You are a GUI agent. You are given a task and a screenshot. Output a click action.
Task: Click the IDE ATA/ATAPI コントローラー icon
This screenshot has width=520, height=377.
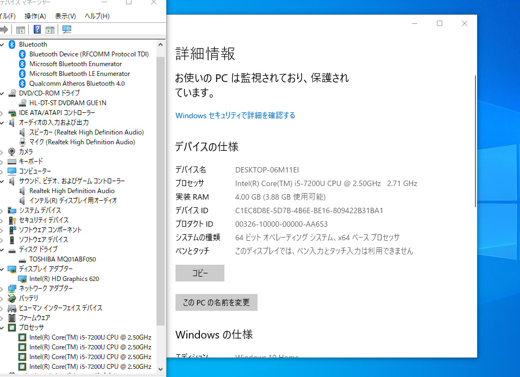pyautogui.click(x=12, y=113)
